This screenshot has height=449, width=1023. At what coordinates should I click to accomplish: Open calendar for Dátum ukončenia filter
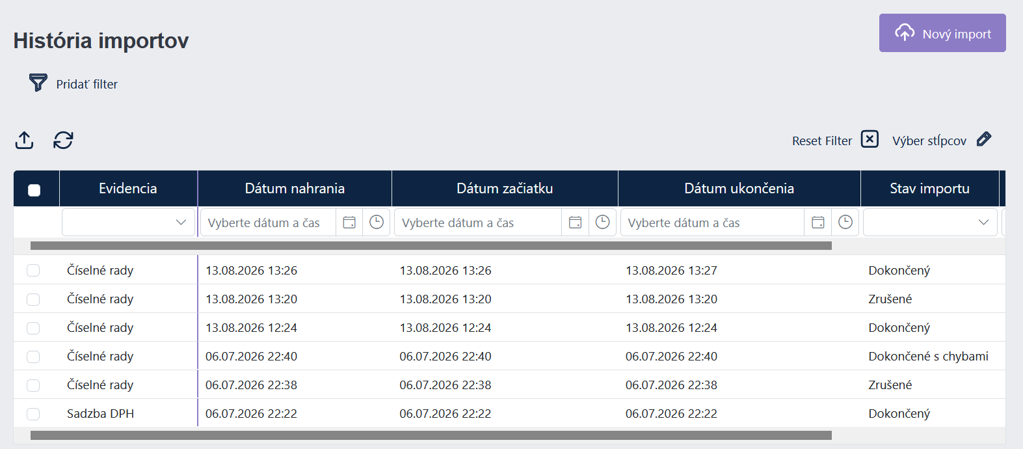pyautogui.click(x=818, y=223)
